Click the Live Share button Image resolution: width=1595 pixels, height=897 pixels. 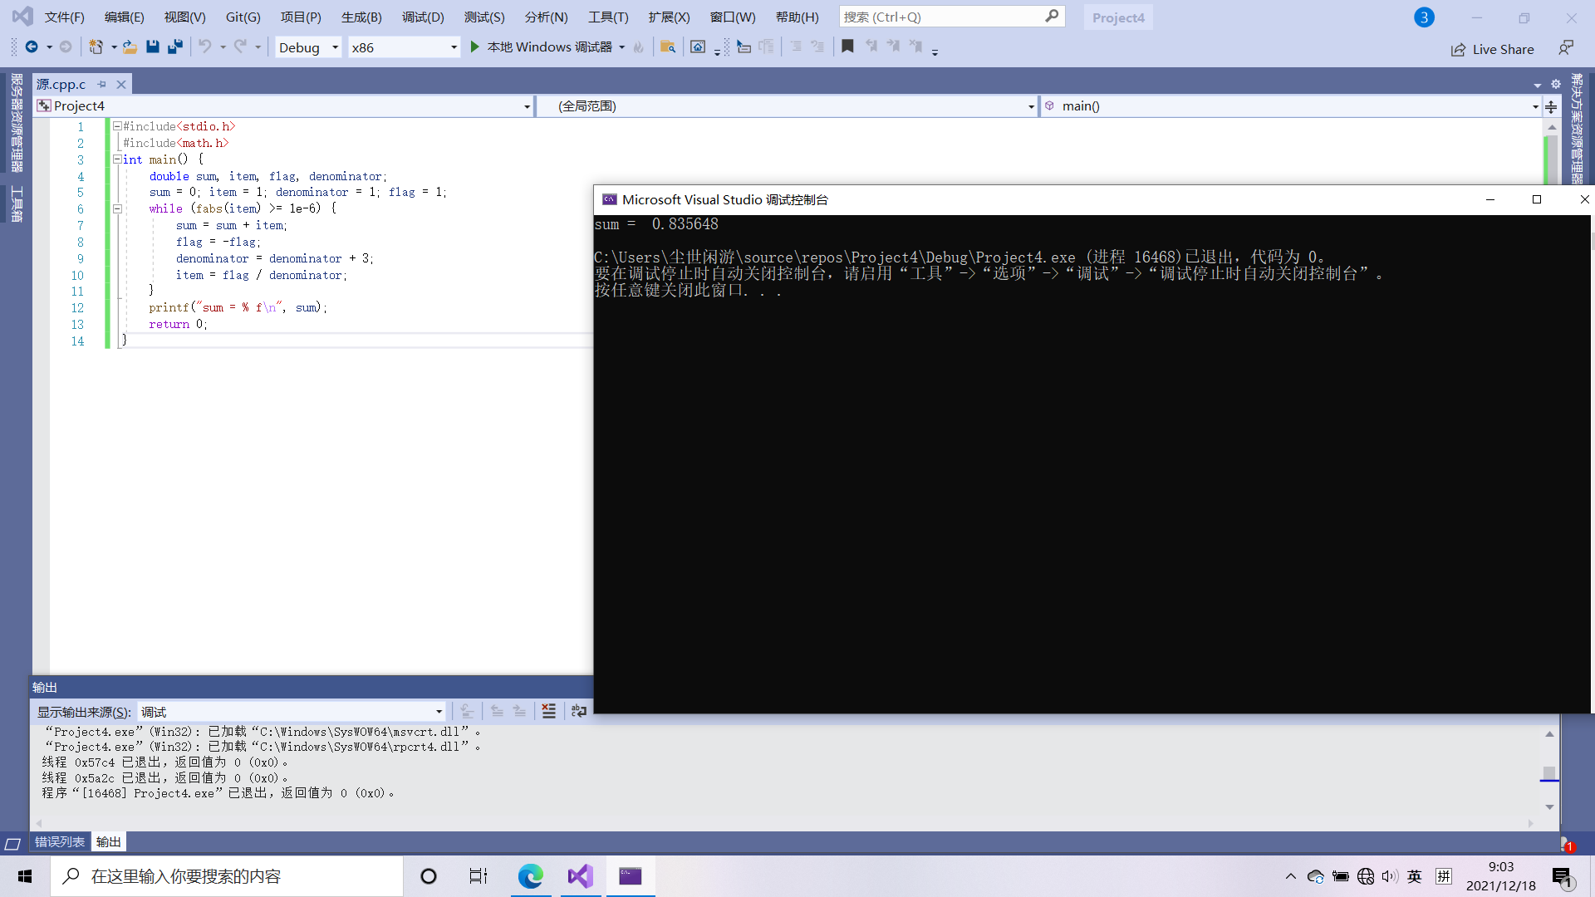click(x=1493, y=49)
